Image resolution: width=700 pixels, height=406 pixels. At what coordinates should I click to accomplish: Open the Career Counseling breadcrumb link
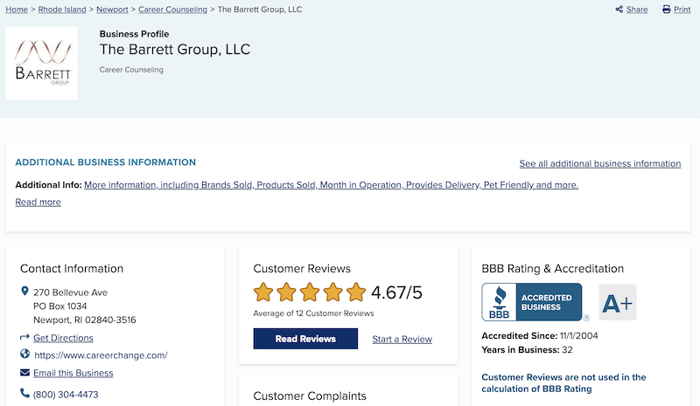pyautogui.click(x=172, y=10)
